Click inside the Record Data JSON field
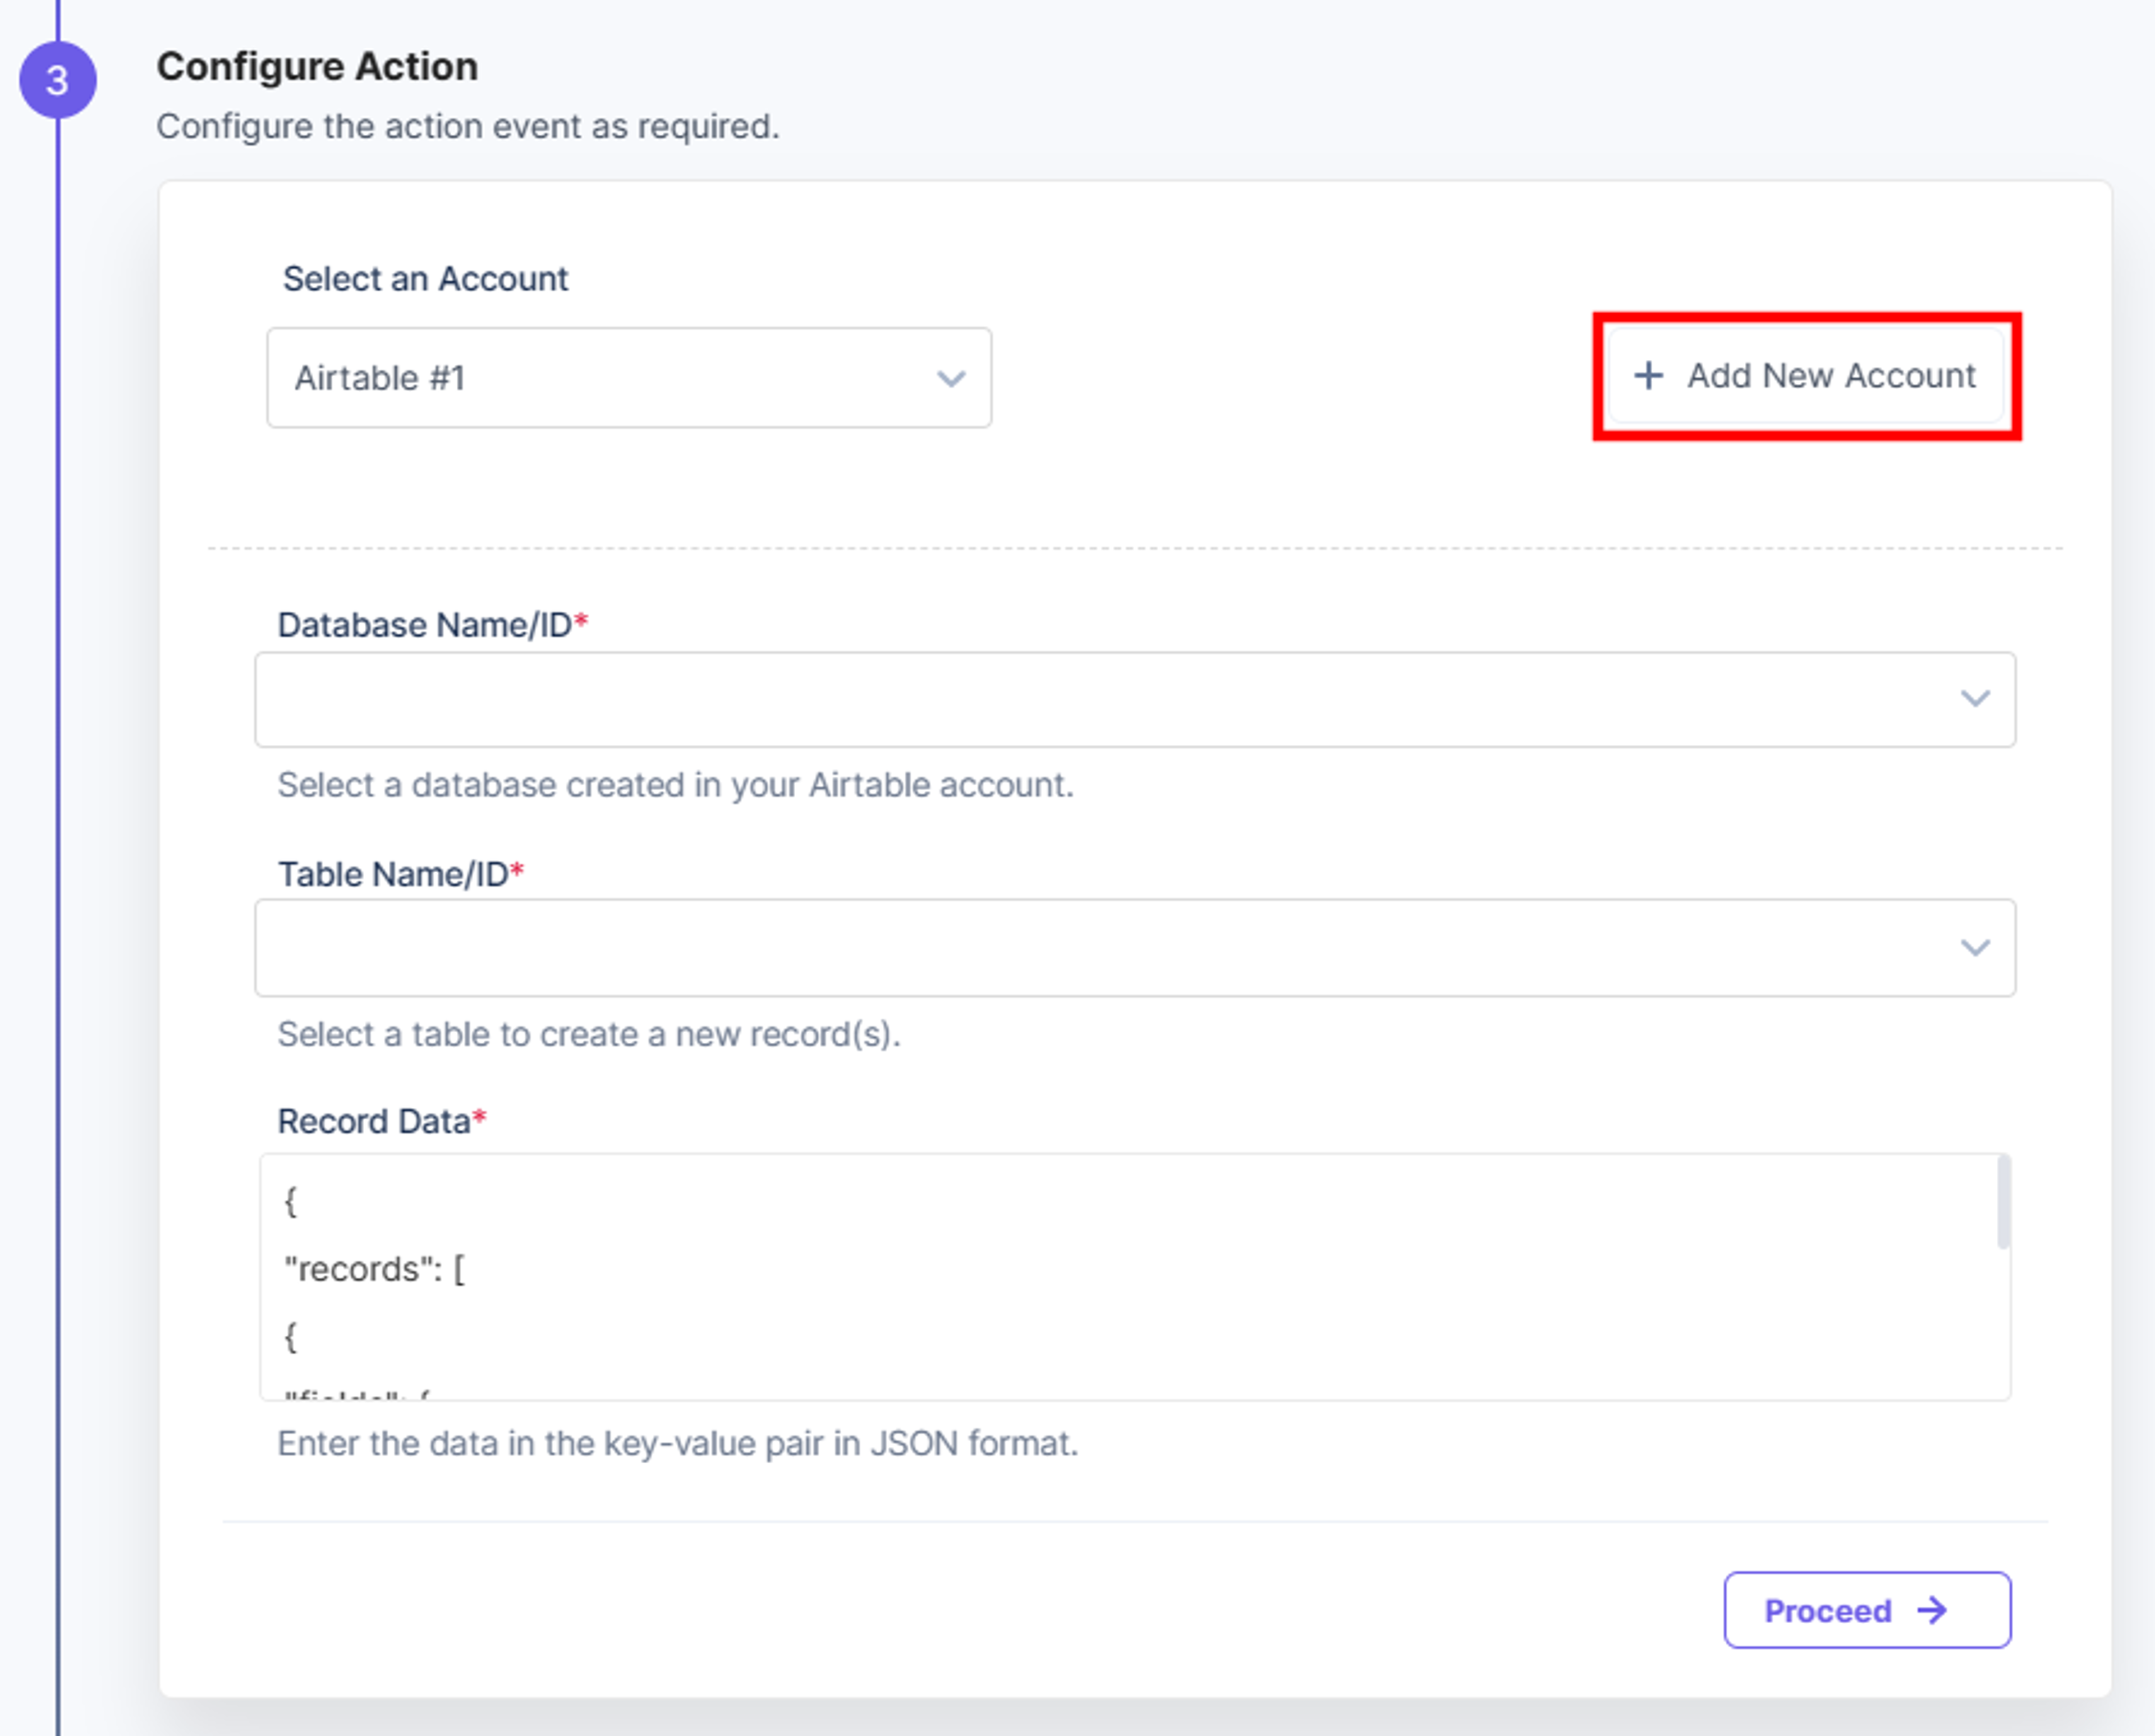 1135,1277
